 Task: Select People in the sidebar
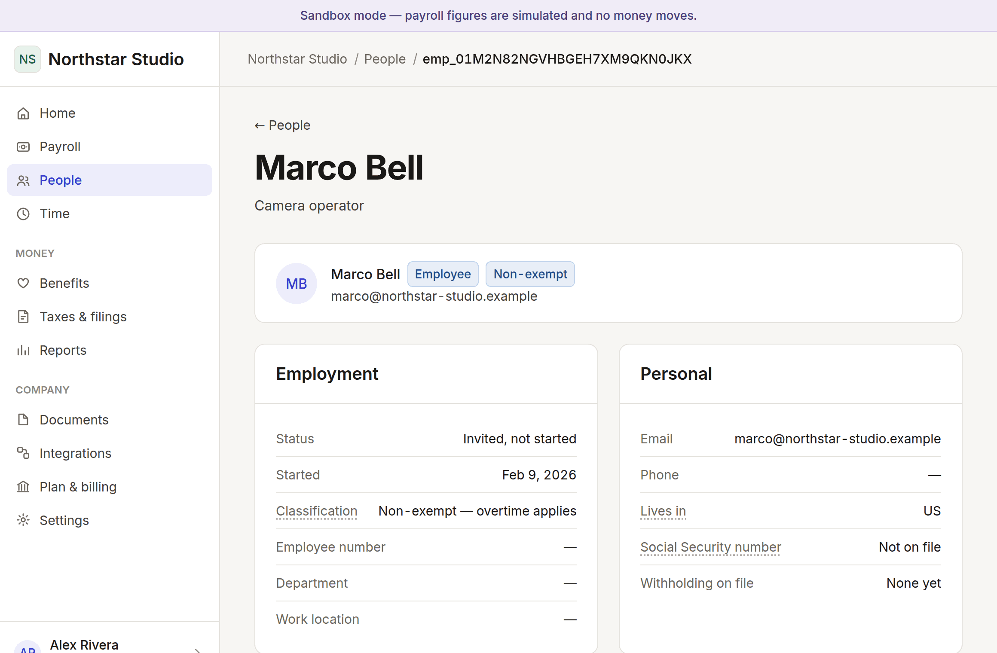[110, 180]
